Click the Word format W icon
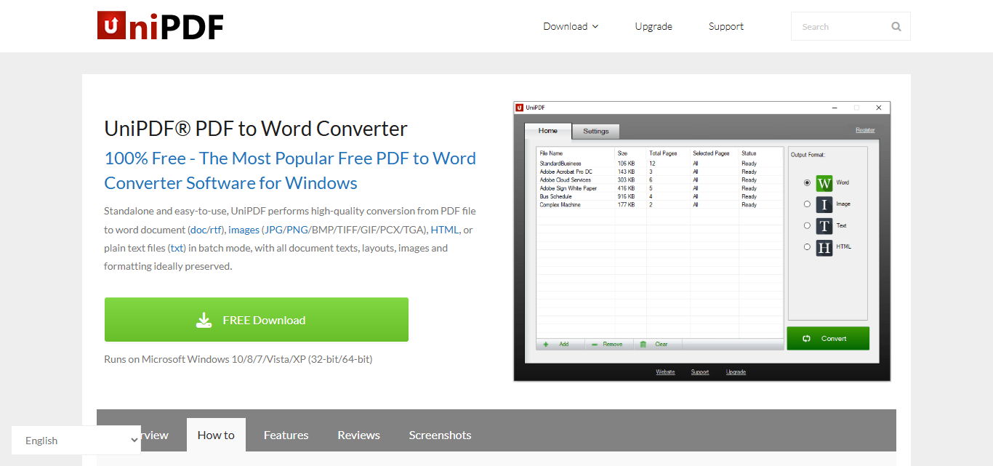 pos(824,183)
